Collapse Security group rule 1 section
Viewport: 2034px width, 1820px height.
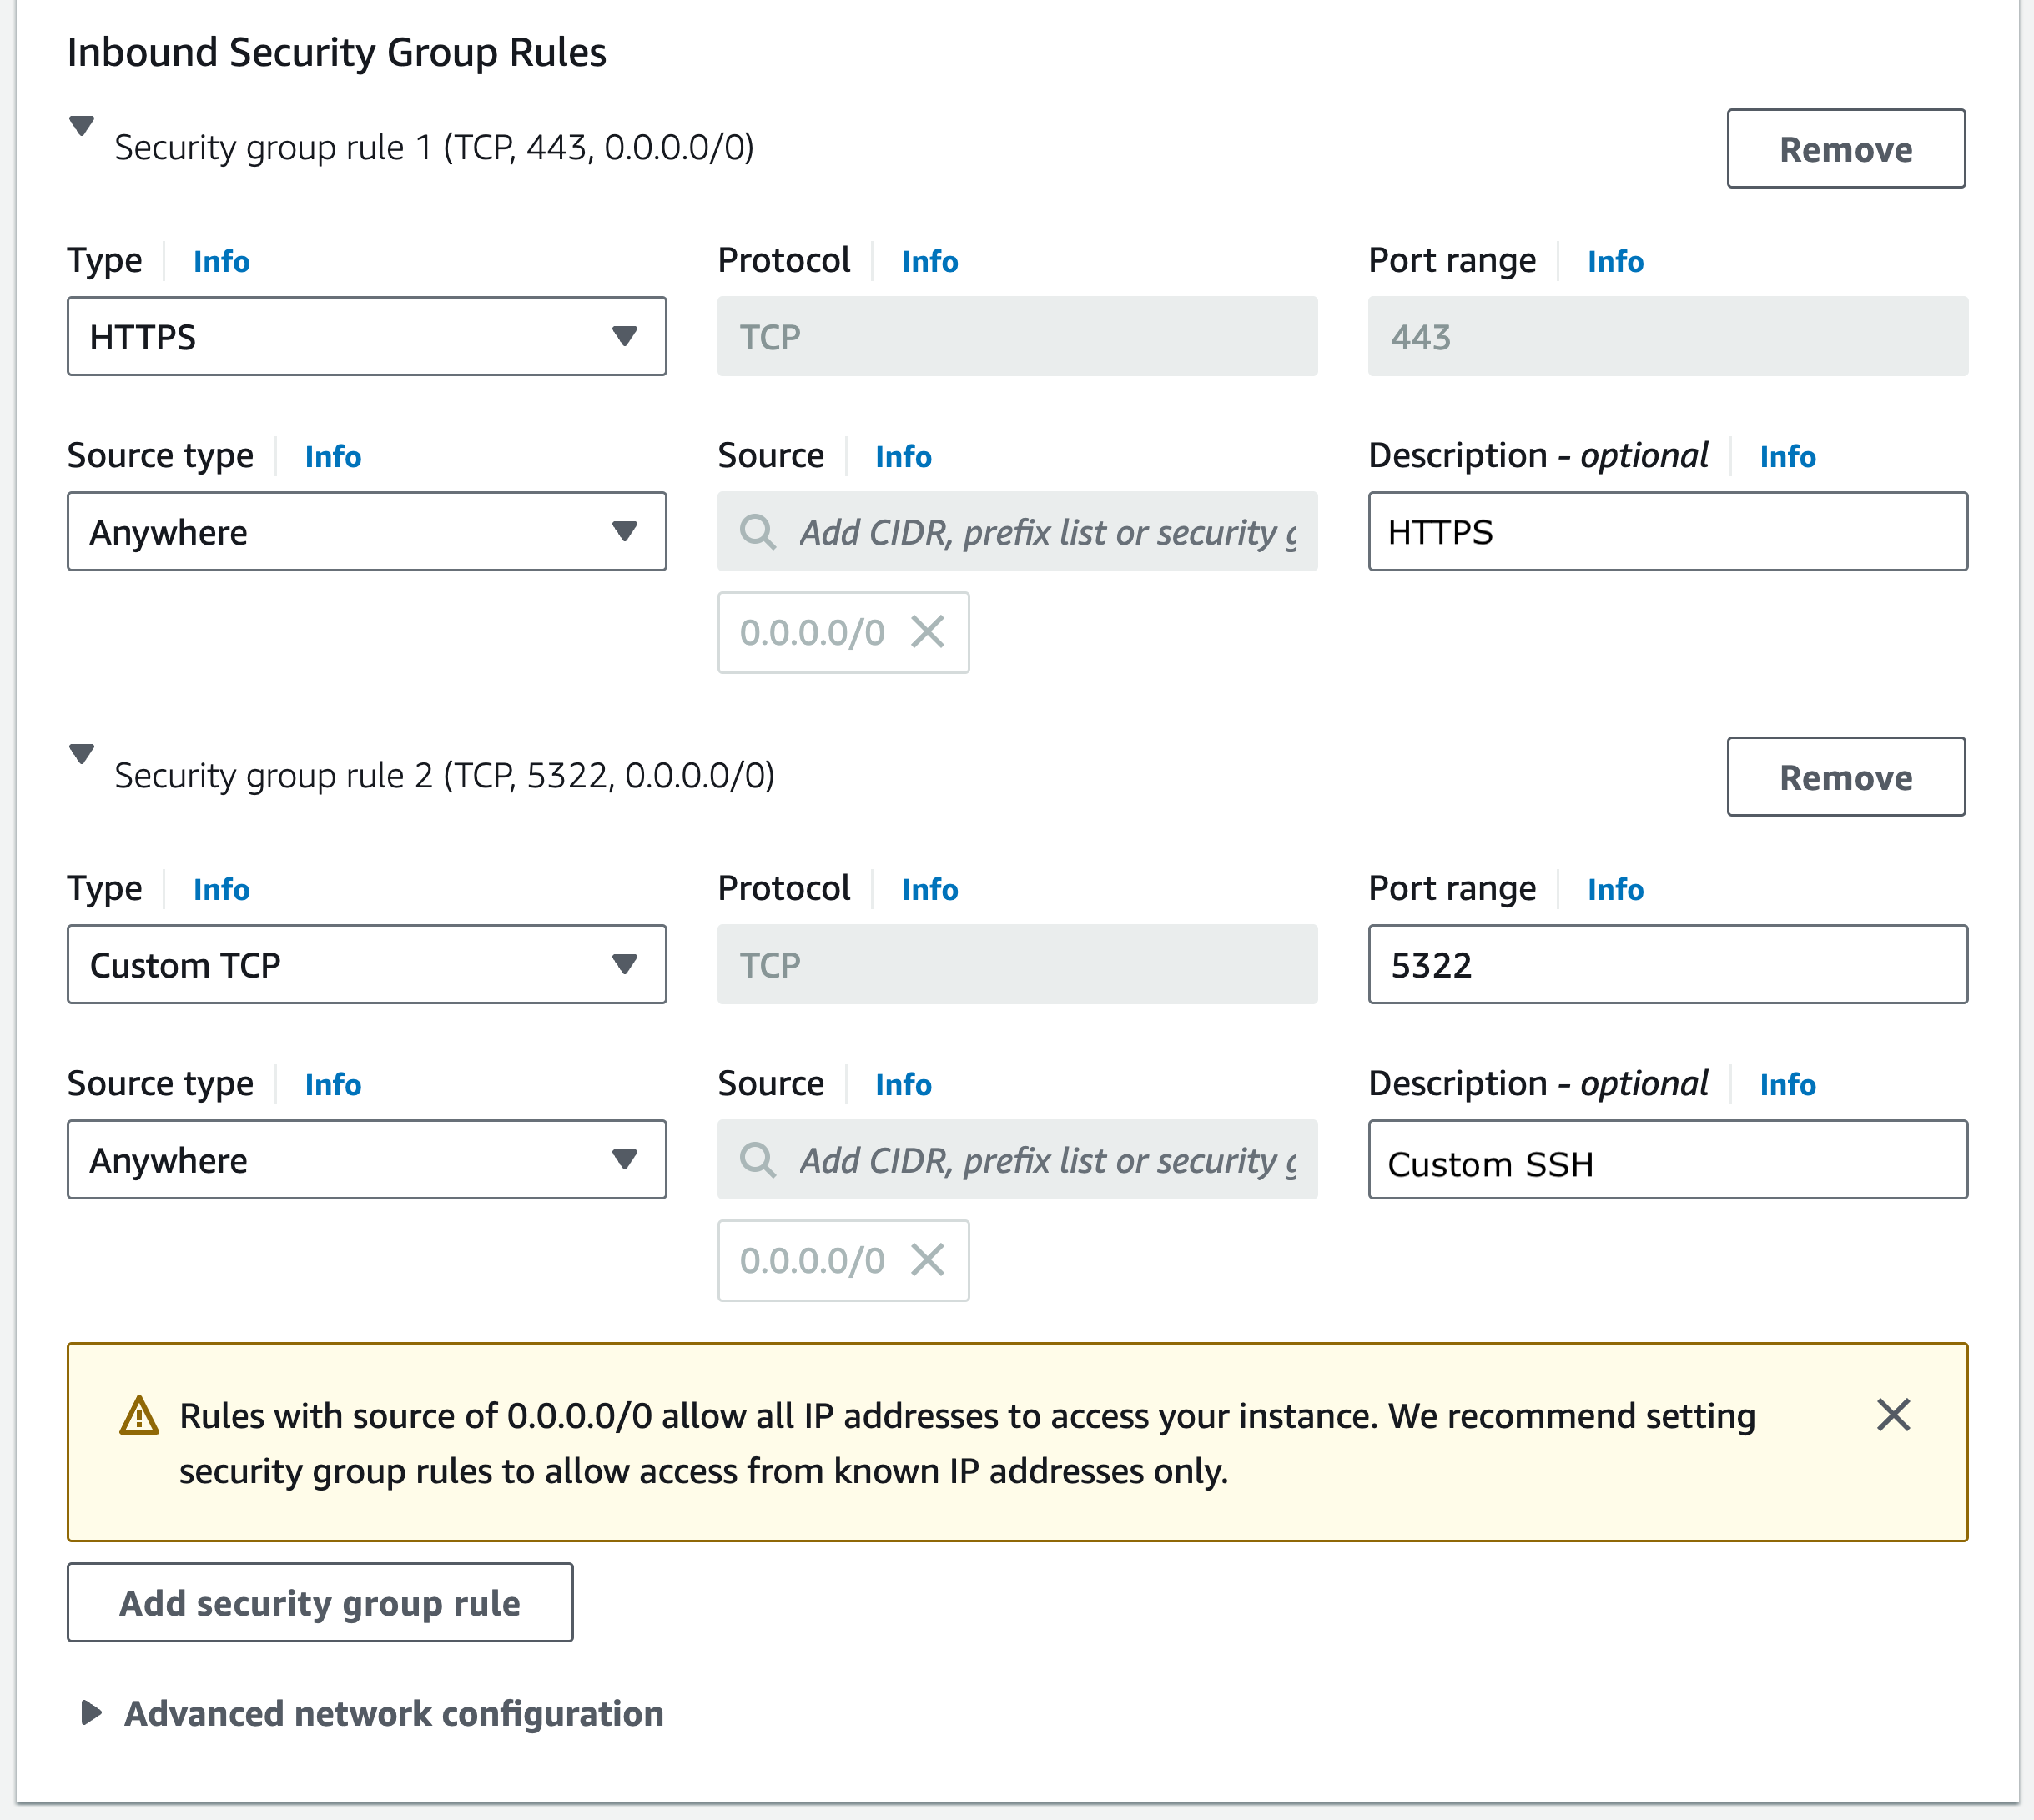click(82, 126)
